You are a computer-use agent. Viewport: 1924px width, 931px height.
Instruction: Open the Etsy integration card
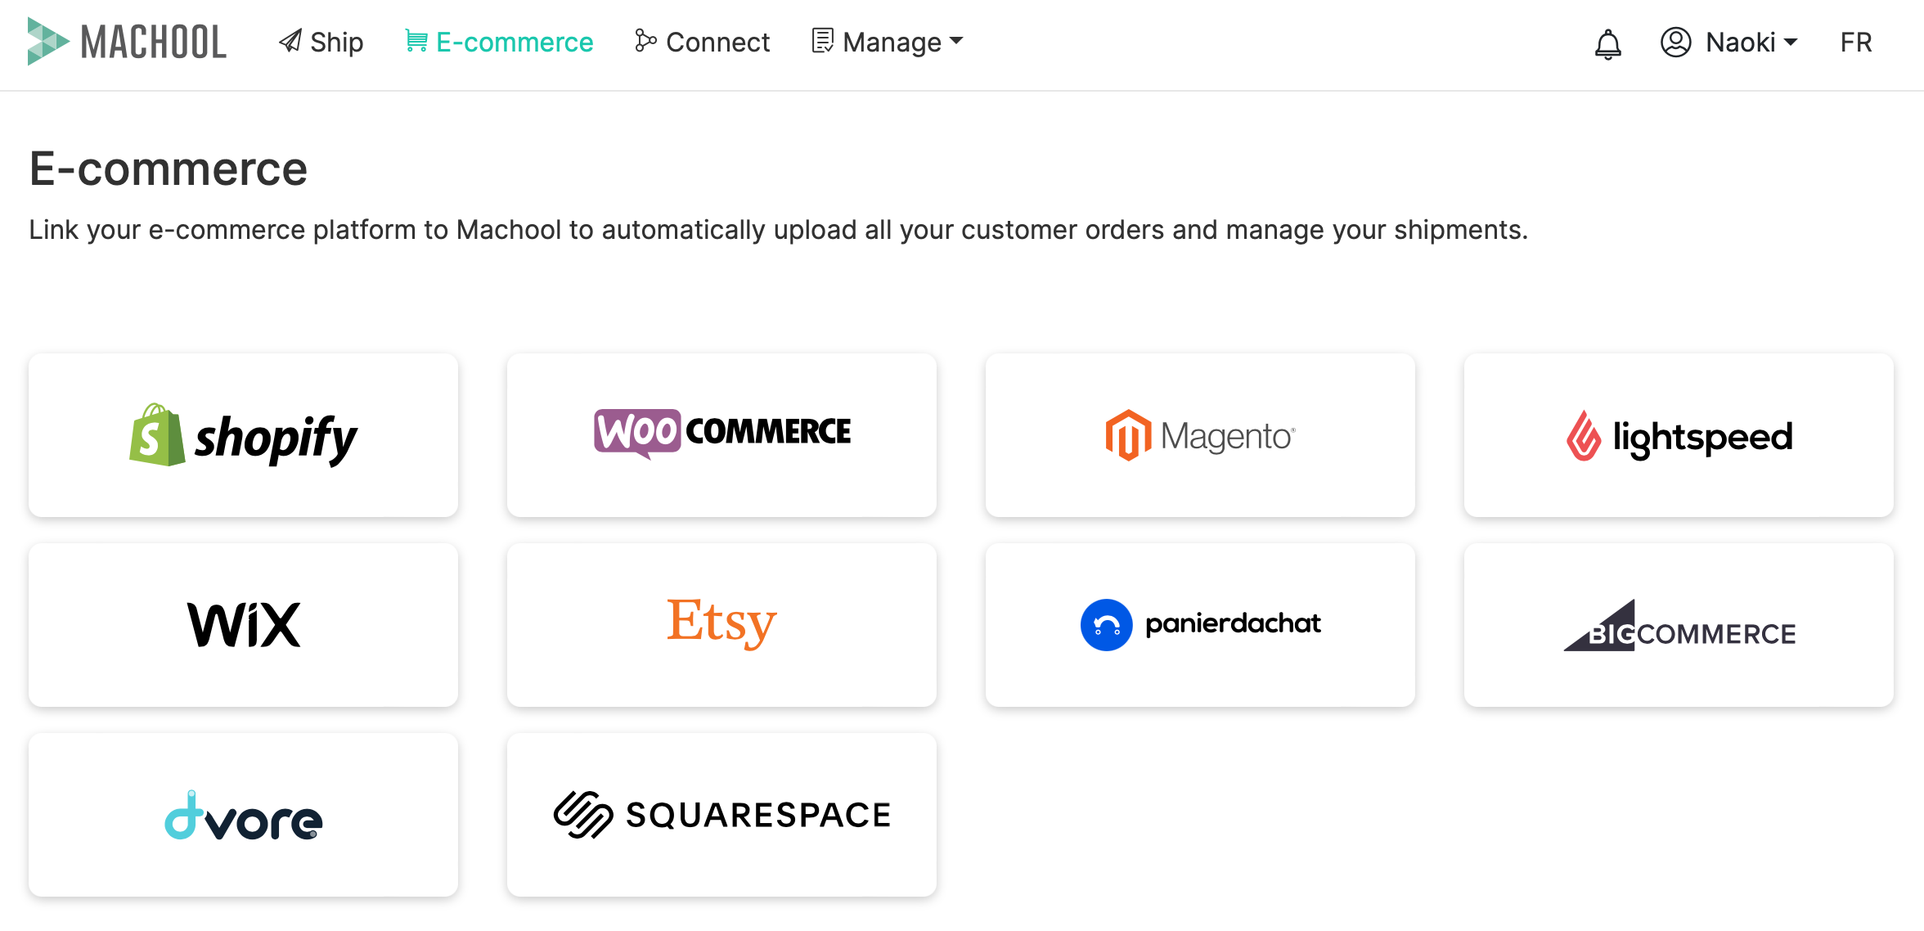721,625
